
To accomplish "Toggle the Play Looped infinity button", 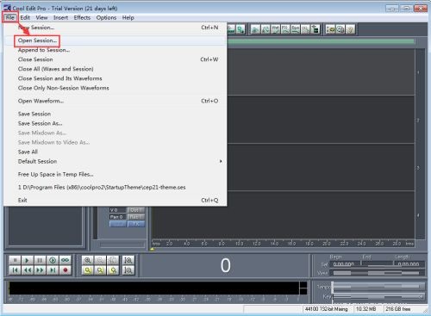I will tap(66, 260).
